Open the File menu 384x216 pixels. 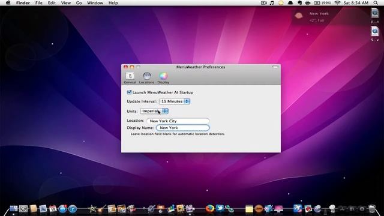tap(38, 3)
